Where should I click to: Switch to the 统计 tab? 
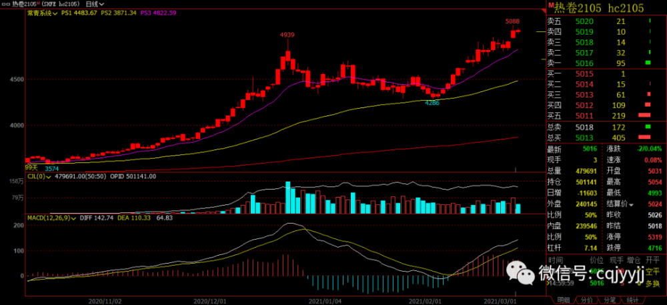(632, 300)
